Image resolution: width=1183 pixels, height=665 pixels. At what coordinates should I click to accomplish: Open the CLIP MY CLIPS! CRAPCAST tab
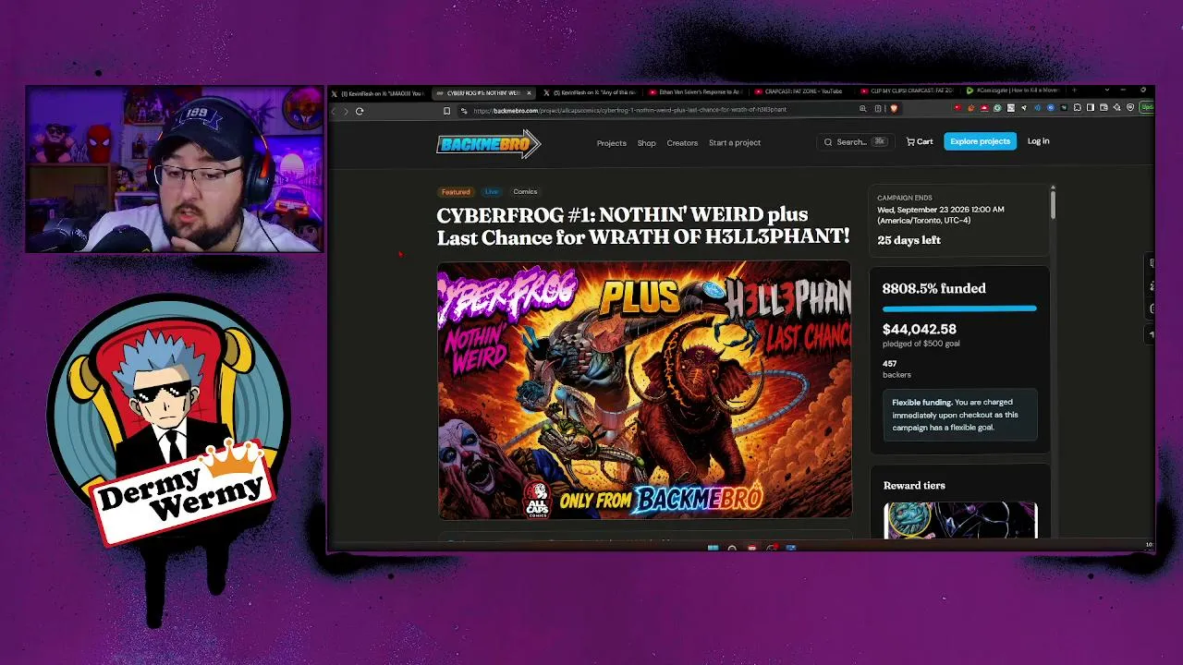point(906,92)
